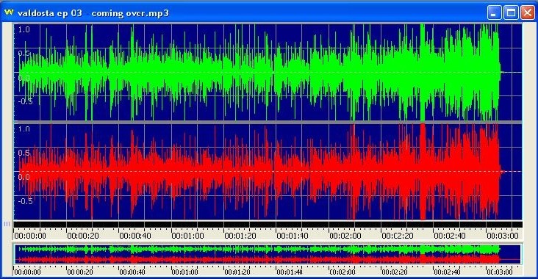Click the 00:00:20 mark on main timeline

83,236
